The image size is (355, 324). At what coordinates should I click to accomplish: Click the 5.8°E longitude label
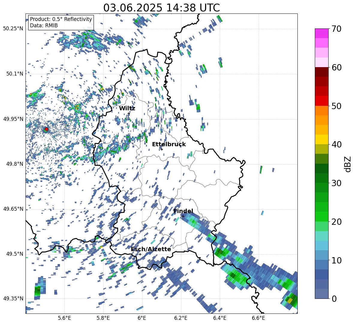[x=103, y=318]
